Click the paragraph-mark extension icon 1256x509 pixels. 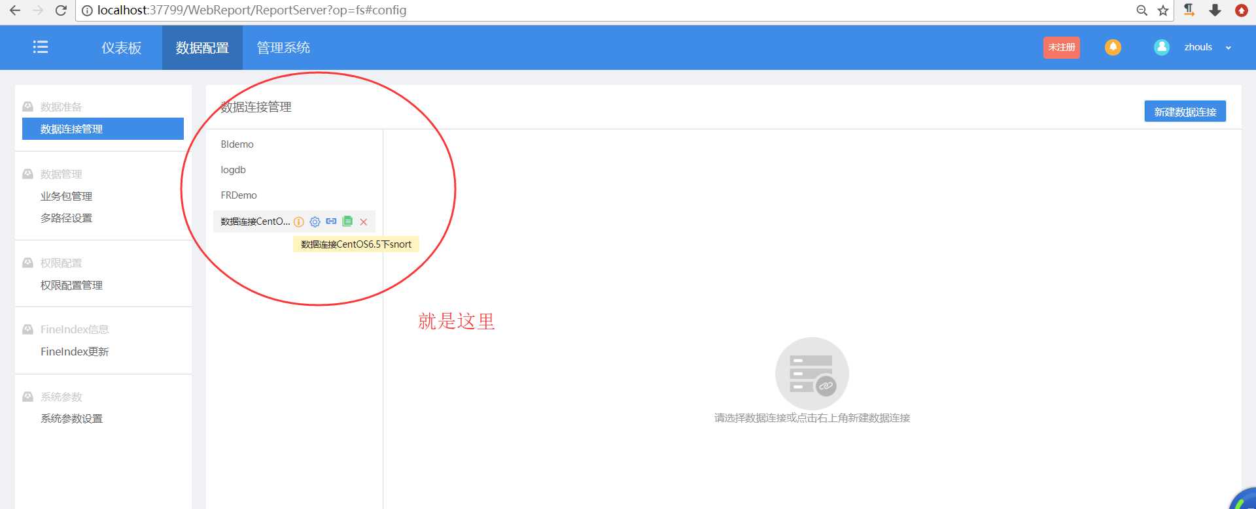pos(1189,10)
